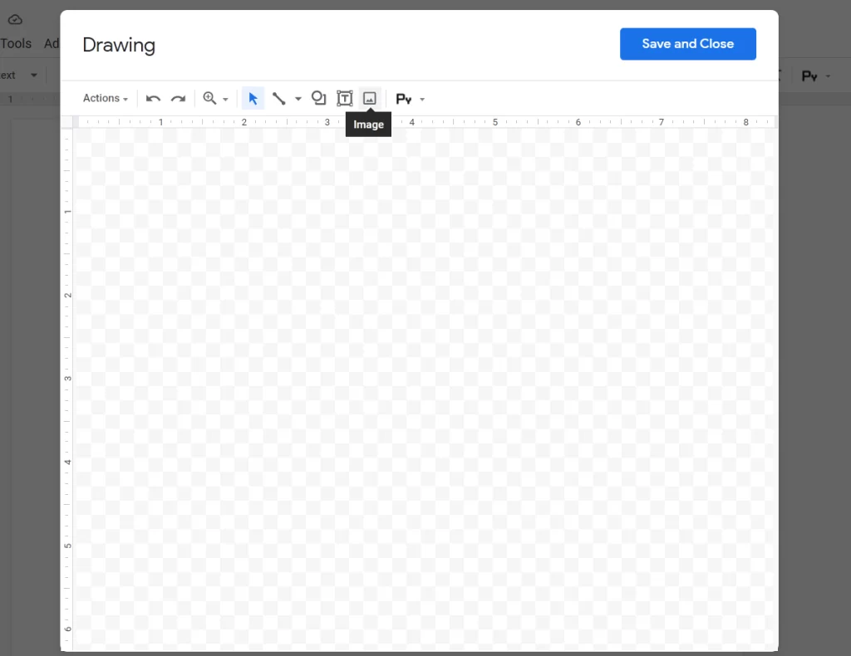Select the Shape tool
The width and height of the screenshot is (851, 656).
tap(318, 98)
